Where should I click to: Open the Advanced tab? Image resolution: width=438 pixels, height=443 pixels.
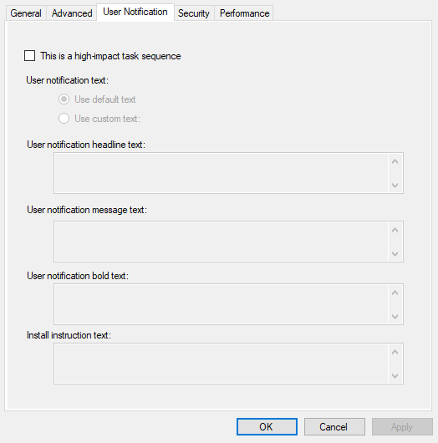coord(72,13)
